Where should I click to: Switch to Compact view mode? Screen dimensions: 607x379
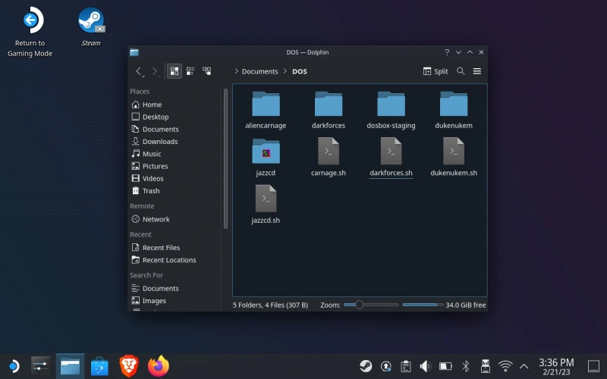[190, 71]
